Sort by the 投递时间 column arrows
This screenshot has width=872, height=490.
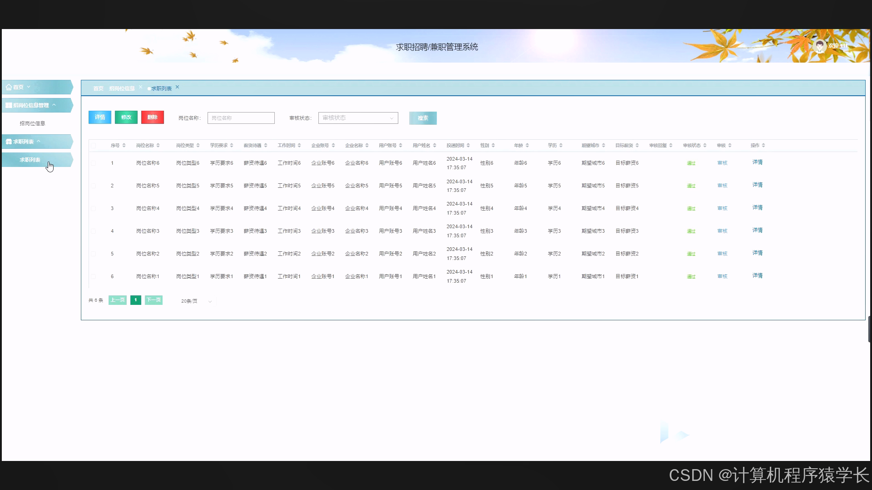(x=468, y=146)
